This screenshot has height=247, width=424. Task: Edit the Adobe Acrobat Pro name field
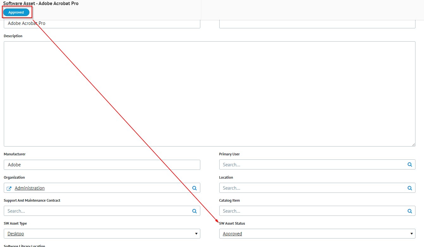(x=102, y=24)
